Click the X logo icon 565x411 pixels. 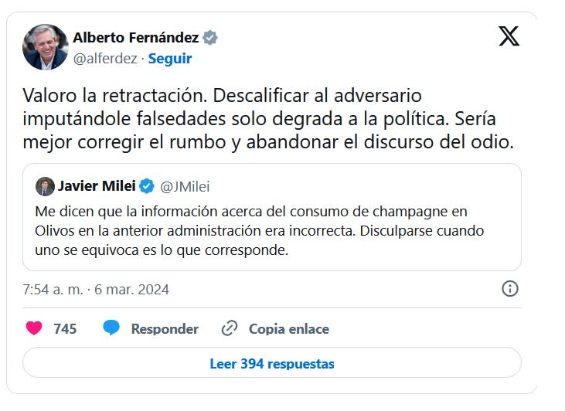(x=509, y=36)
